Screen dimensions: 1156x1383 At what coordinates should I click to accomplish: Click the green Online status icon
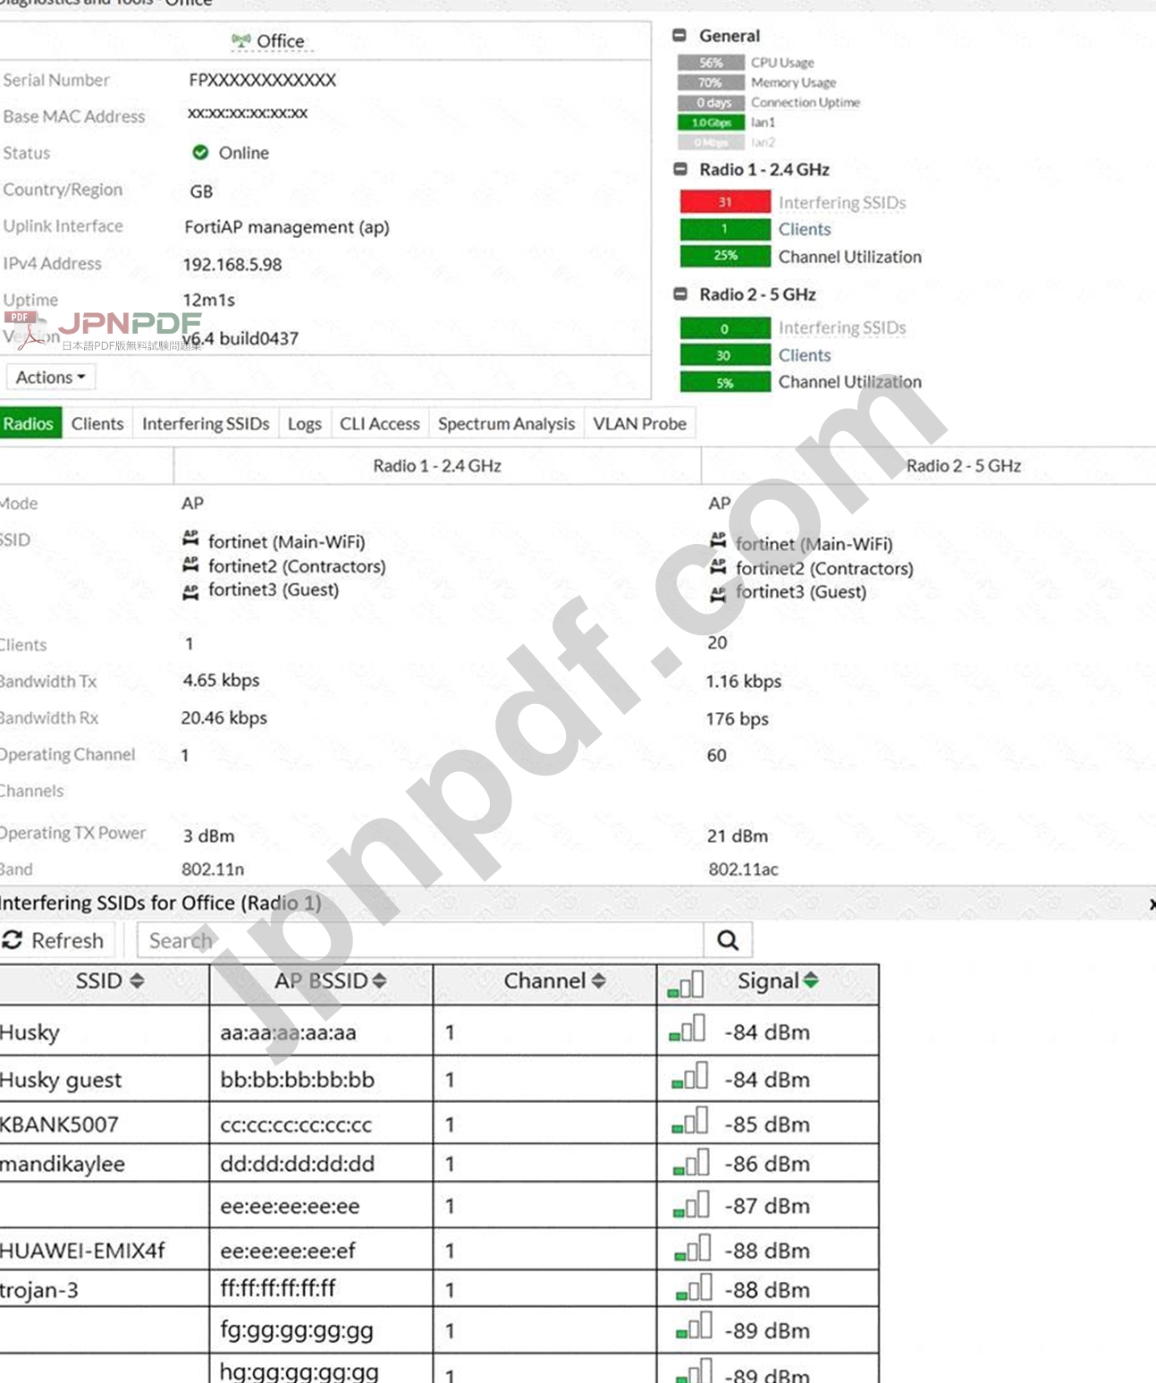point(200,153)
